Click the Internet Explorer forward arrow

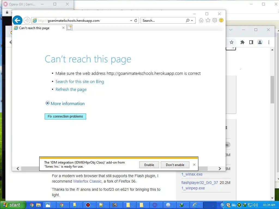(x=27, y=20)
